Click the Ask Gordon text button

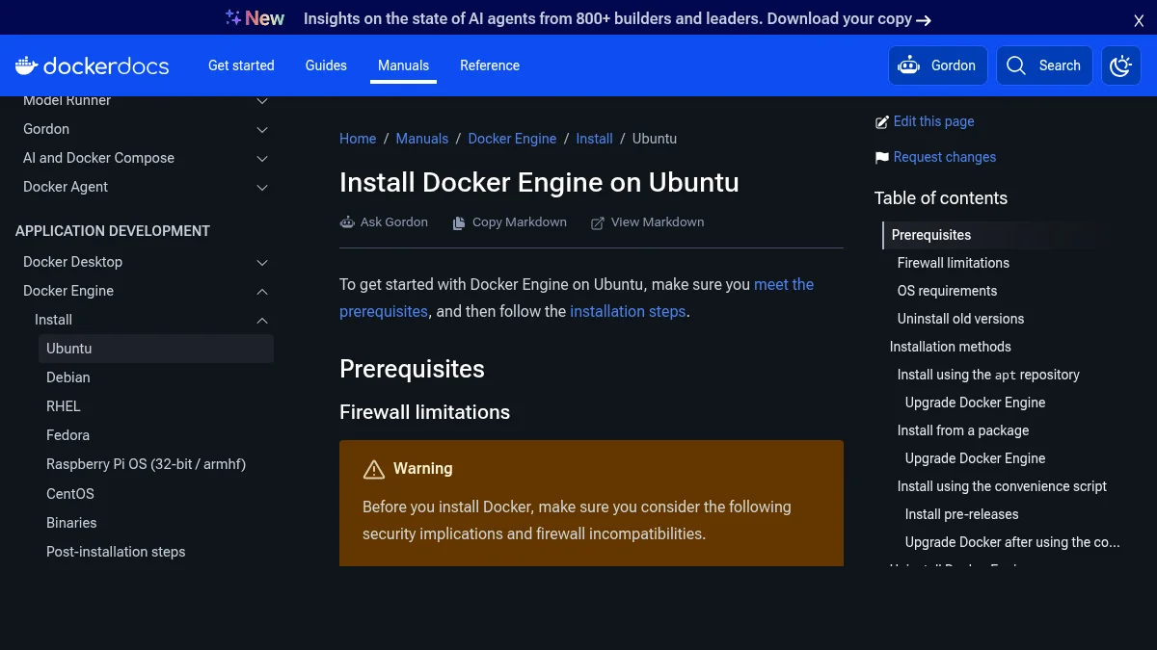(x=394, y=222)
